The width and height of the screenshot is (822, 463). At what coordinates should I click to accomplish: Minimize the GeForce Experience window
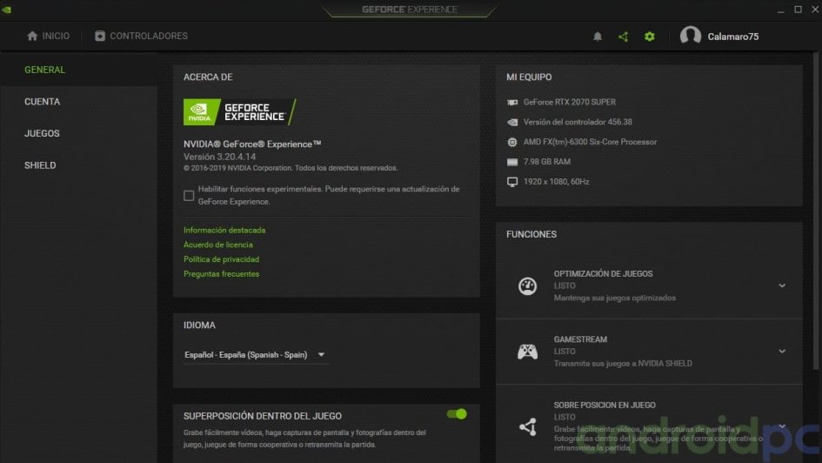780,10
